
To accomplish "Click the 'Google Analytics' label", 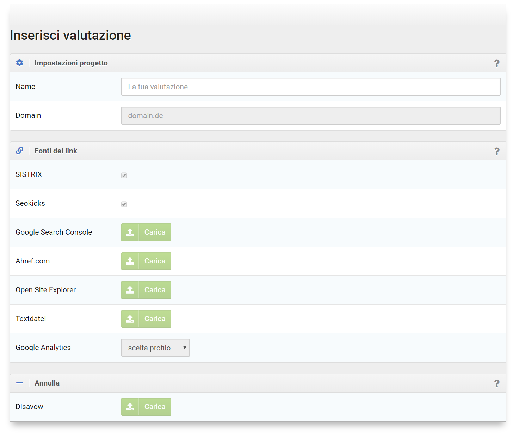I will (43, 348).
